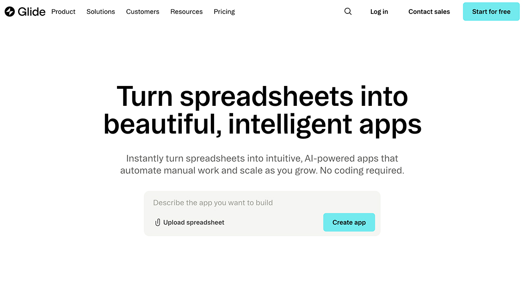Click the 'beautiful, intelligent apps' headline line

pyautogui.click(x=262, y=124)
